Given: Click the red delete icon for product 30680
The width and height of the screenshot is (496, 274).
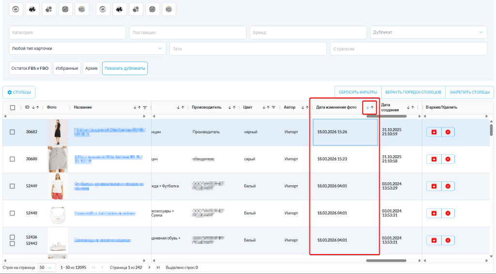Looking at the screenshot, I should click(x=448, y=159).
